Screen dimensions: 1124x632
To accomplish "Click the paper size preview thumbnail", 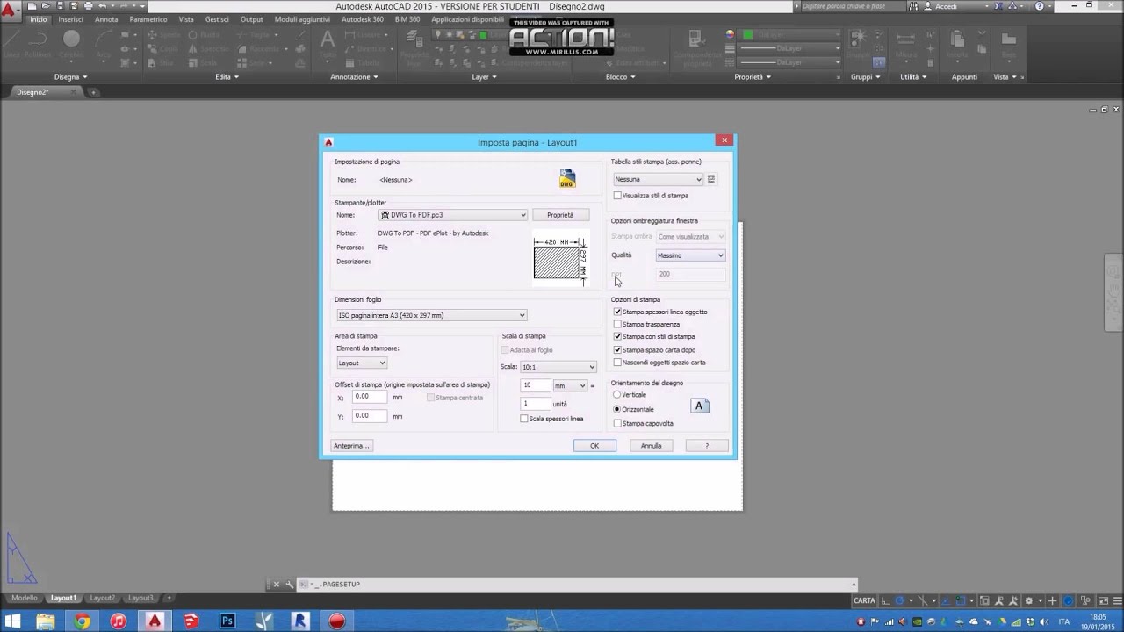I will pyautogui.click(x=559, y=260).
